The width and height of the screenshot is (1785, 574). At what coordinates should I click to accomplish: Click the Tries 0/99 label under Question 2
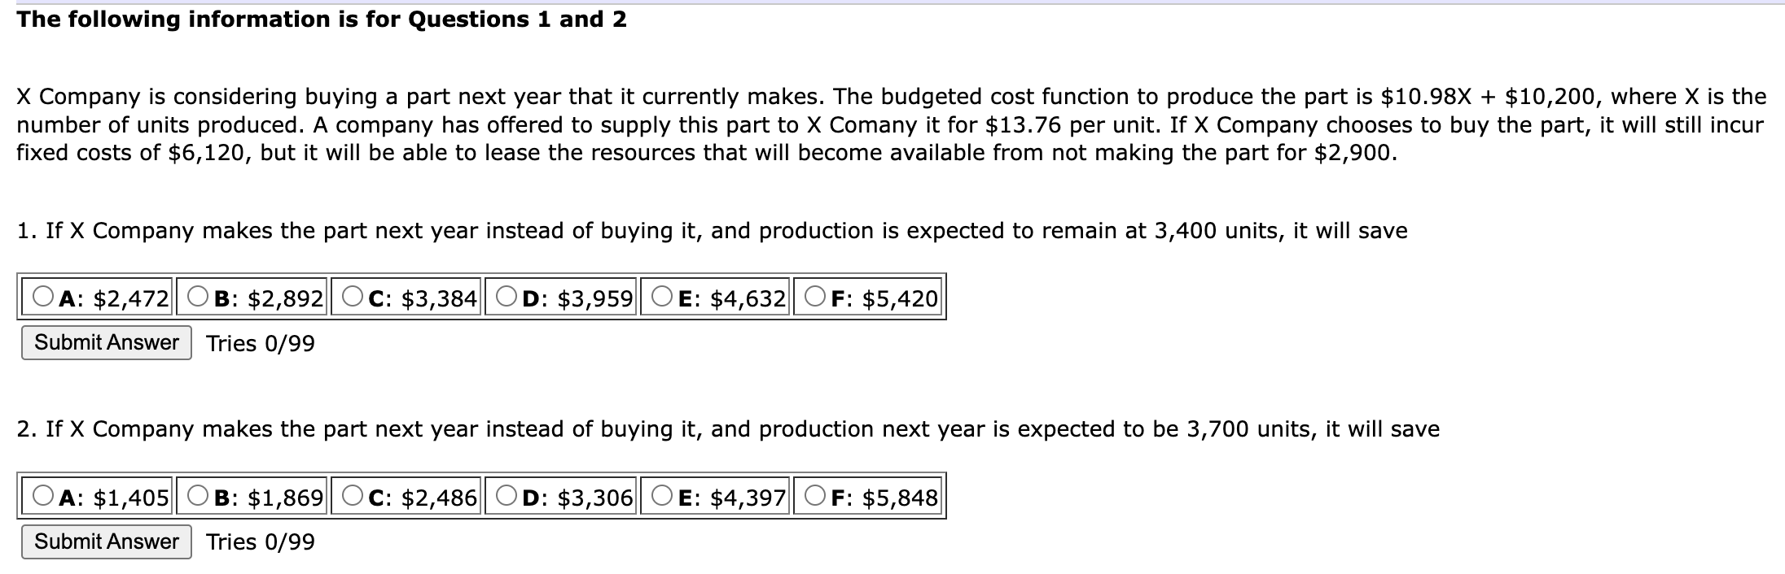coord(261,542)
